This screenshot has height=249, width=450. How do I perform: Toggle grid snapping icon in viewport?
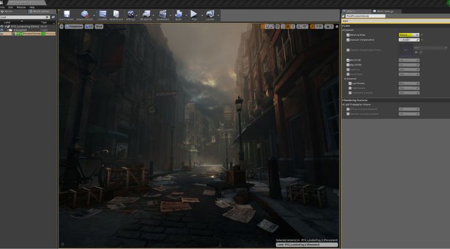[288, 27]
